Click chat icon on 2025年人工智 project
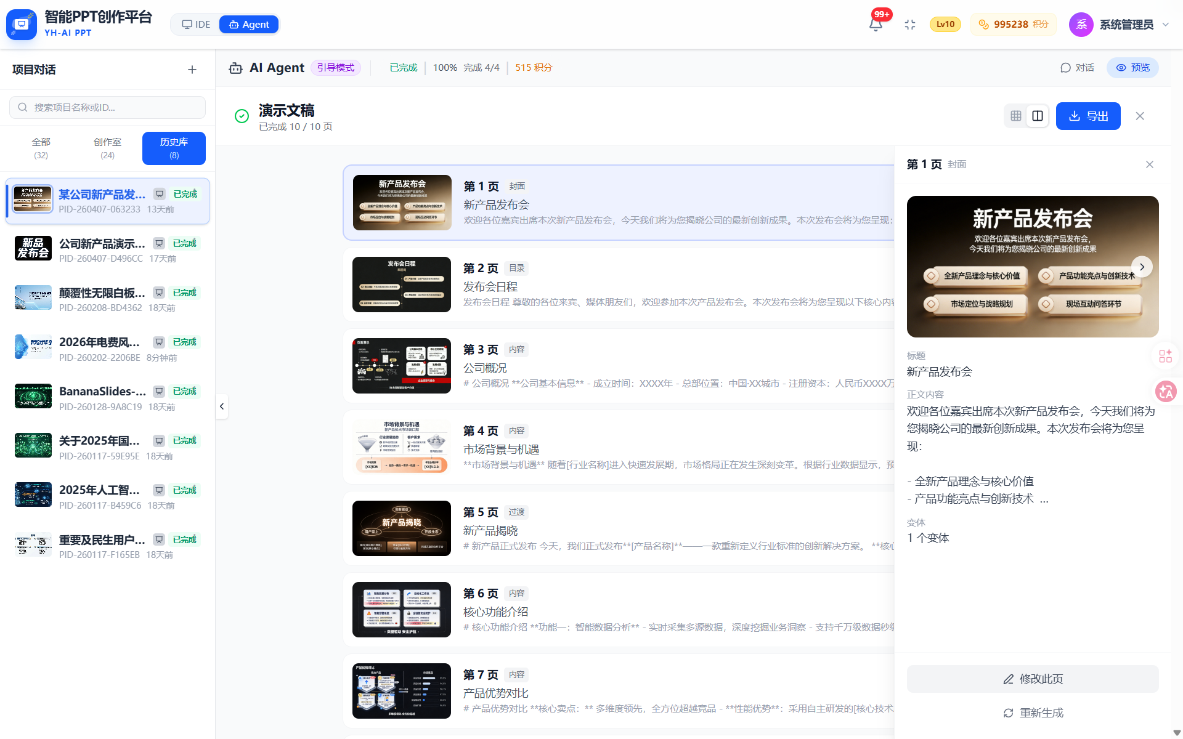Viewport: 1183px width, 739px height. (159, 490)
